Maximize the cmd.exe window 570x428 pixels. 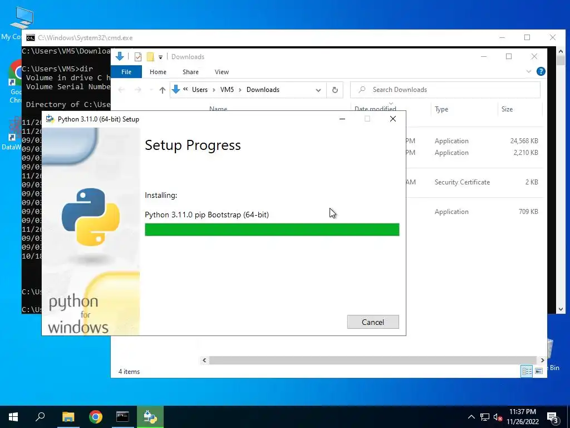[527, 37]
